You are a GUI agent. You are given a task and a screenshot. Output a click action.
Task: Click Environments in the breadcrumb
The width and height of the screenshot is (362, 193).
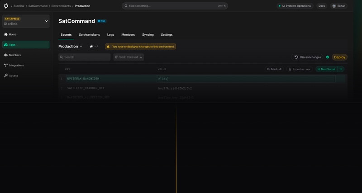click(x=61, y=6)
